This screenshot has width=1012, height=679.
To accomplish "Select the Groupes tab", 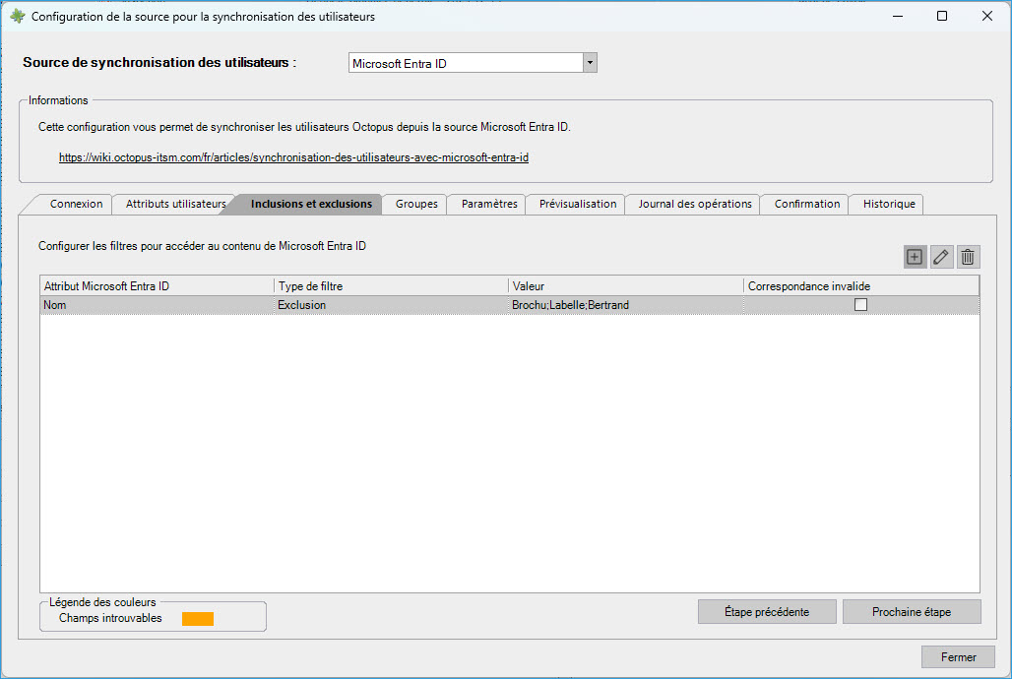I will 416,204.
